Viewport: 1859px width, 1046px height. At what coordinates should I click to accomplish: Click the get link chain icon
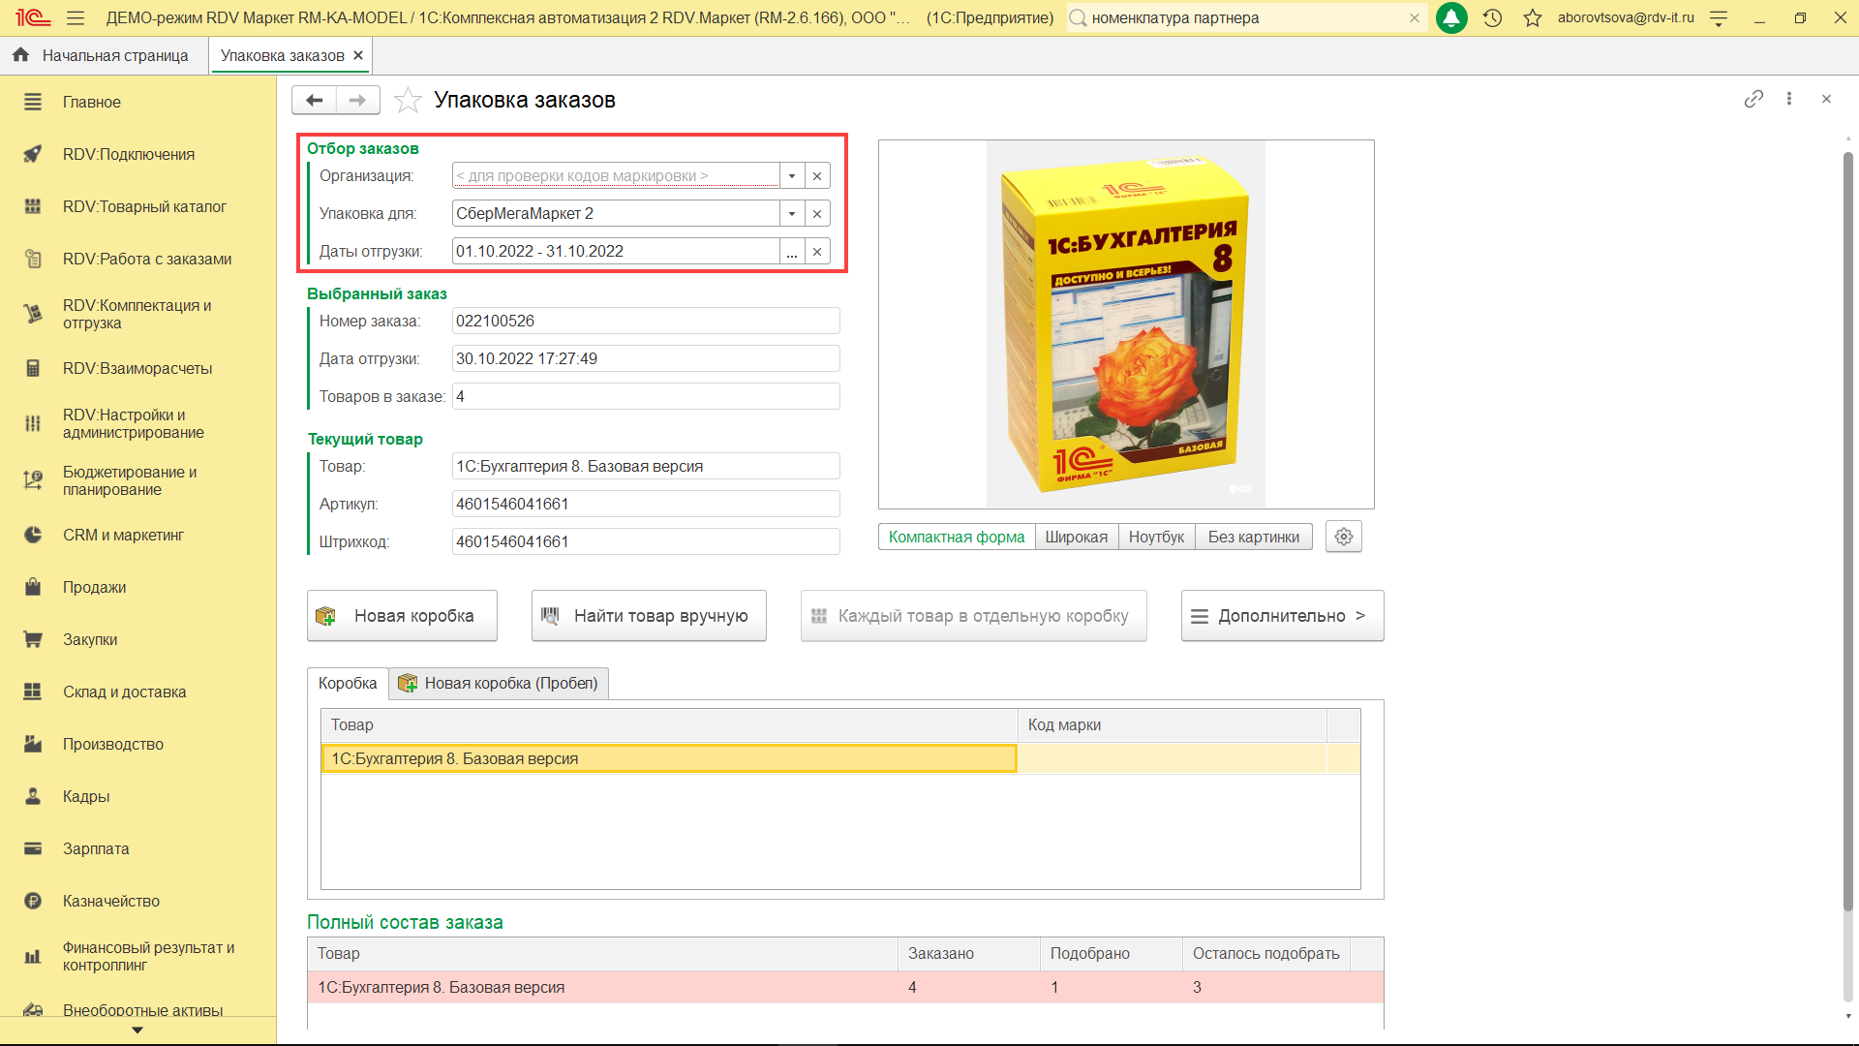point(1752,99)
